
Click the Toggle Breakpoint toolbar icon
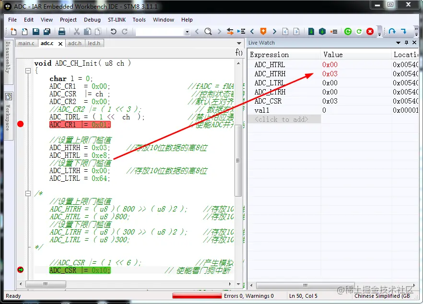pos(334,32)
